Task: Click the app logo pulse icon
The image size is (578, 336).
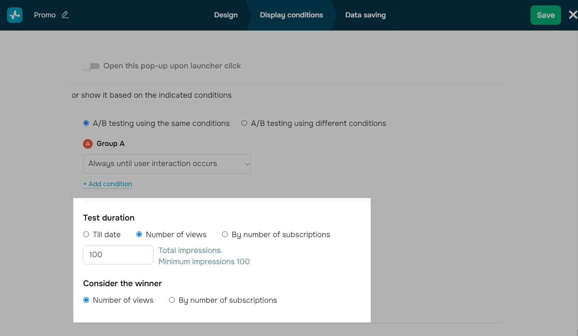Action: pyautogui.click(x=15, y=15)
